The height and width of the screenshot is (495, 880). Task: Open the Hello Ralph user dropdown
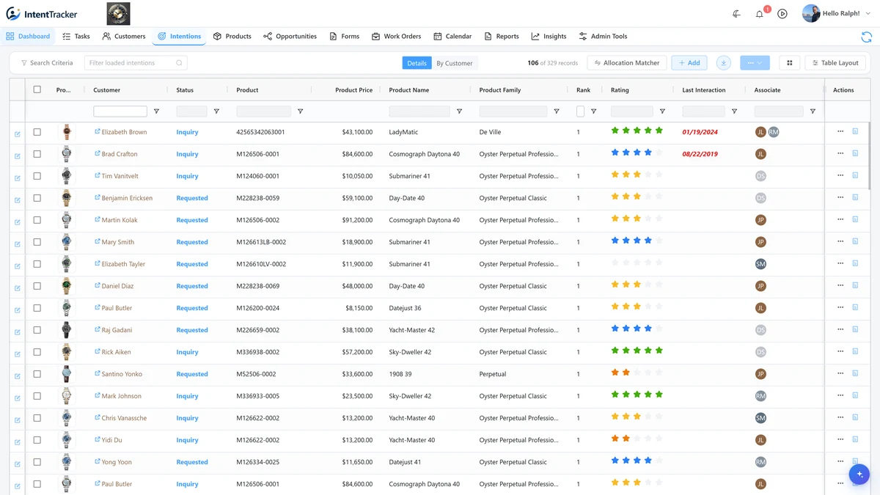point(837,13)
